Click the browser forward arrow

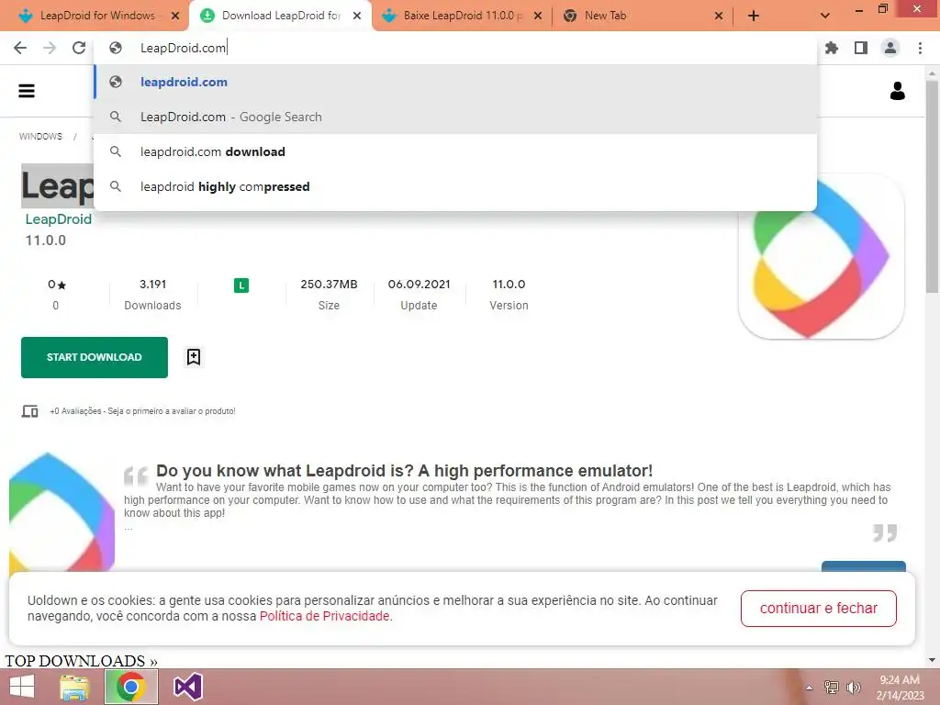50,48
